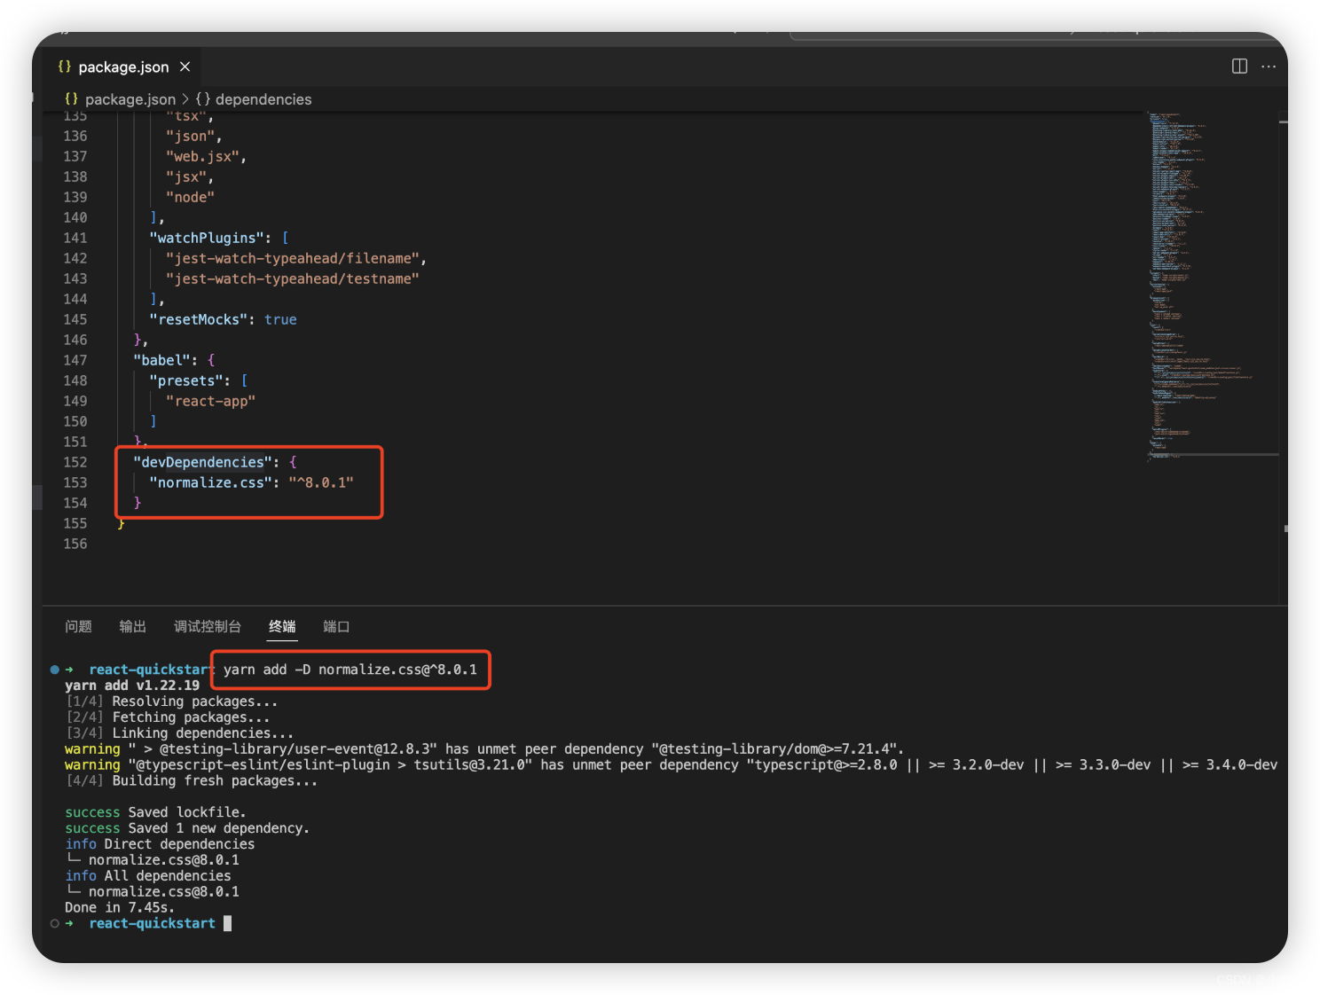This screenshot has width=1320, height=995.
Task: Click "success Saved 1 new dependency." line
Action: 187,828
